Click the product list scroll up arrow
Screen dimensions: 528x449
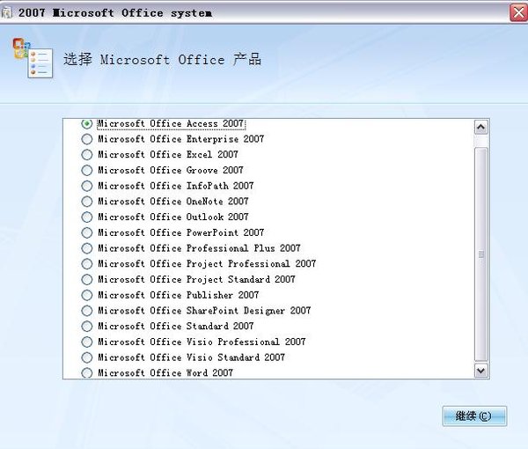tap(480, 128)
